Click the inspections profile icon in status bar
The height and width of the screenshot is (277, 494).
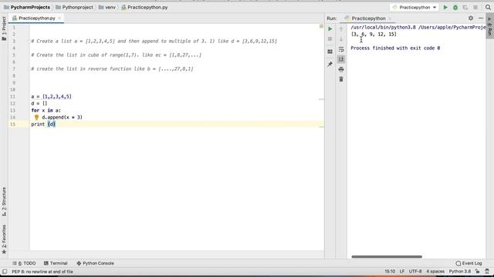487,272
